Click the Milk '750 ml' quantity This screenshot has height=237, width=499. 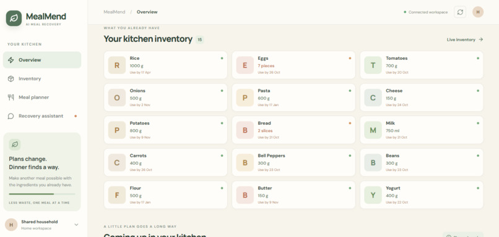click(393, 131)
